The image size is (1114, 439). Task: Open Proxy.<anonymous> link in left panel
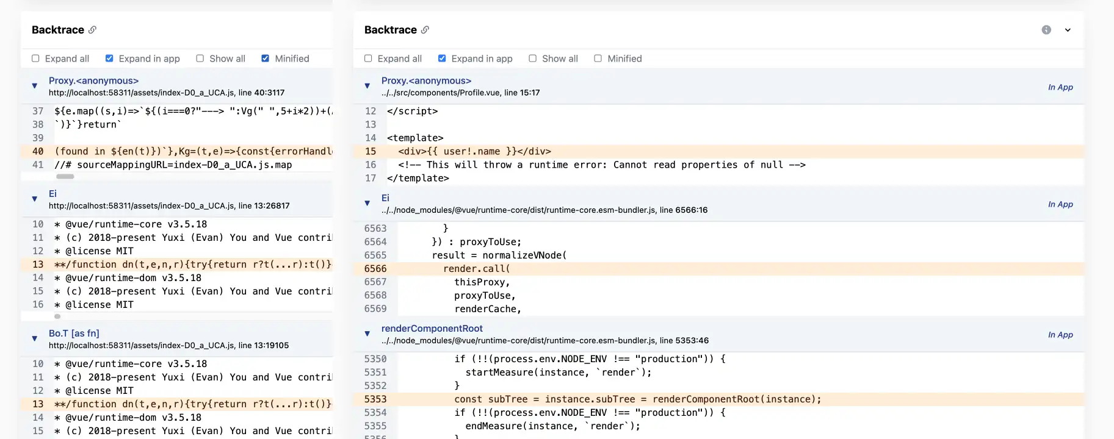(94, 80)
